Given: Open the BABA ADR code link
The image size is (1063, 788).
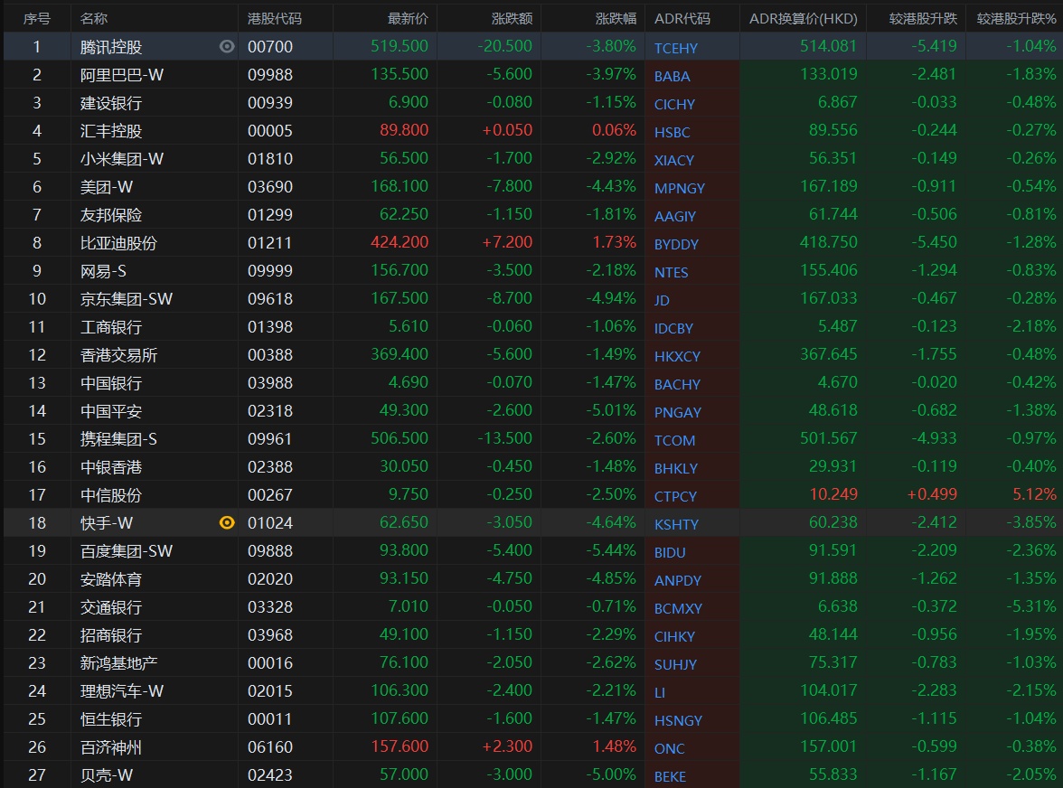Looking at the screenshot, I should pos(672,76).
